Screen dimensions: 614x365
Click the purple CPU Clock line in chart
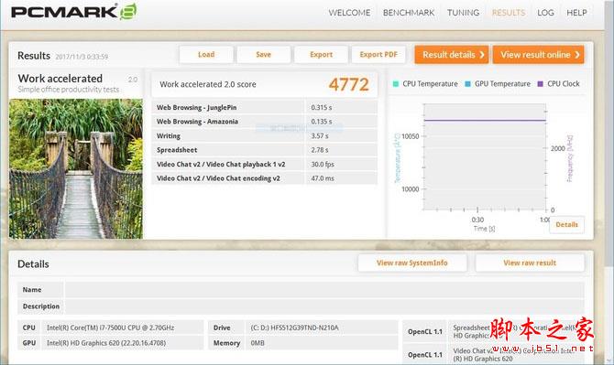pyautogui.click(x=485, y=121)
